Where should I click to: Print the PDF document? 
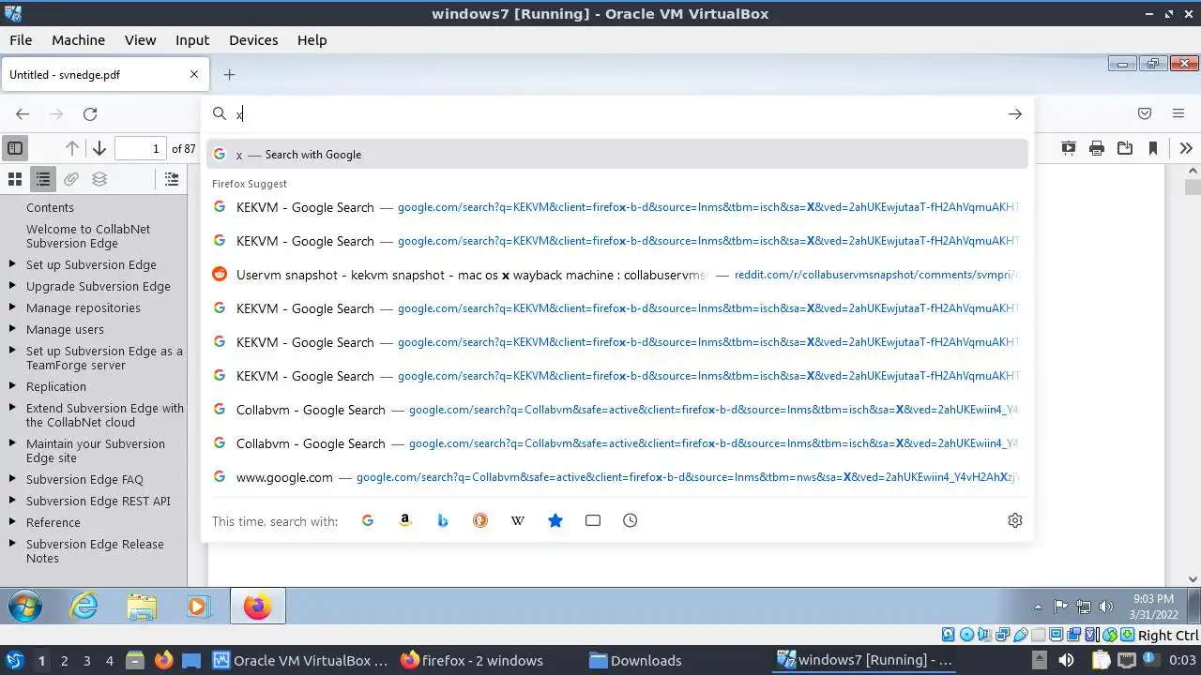(1097, 148)
